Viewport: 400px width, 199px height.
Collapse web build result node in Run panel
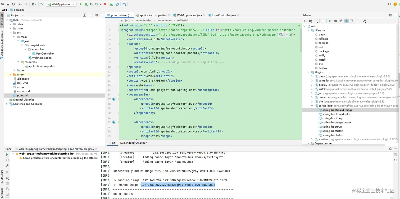click(13, 154)
